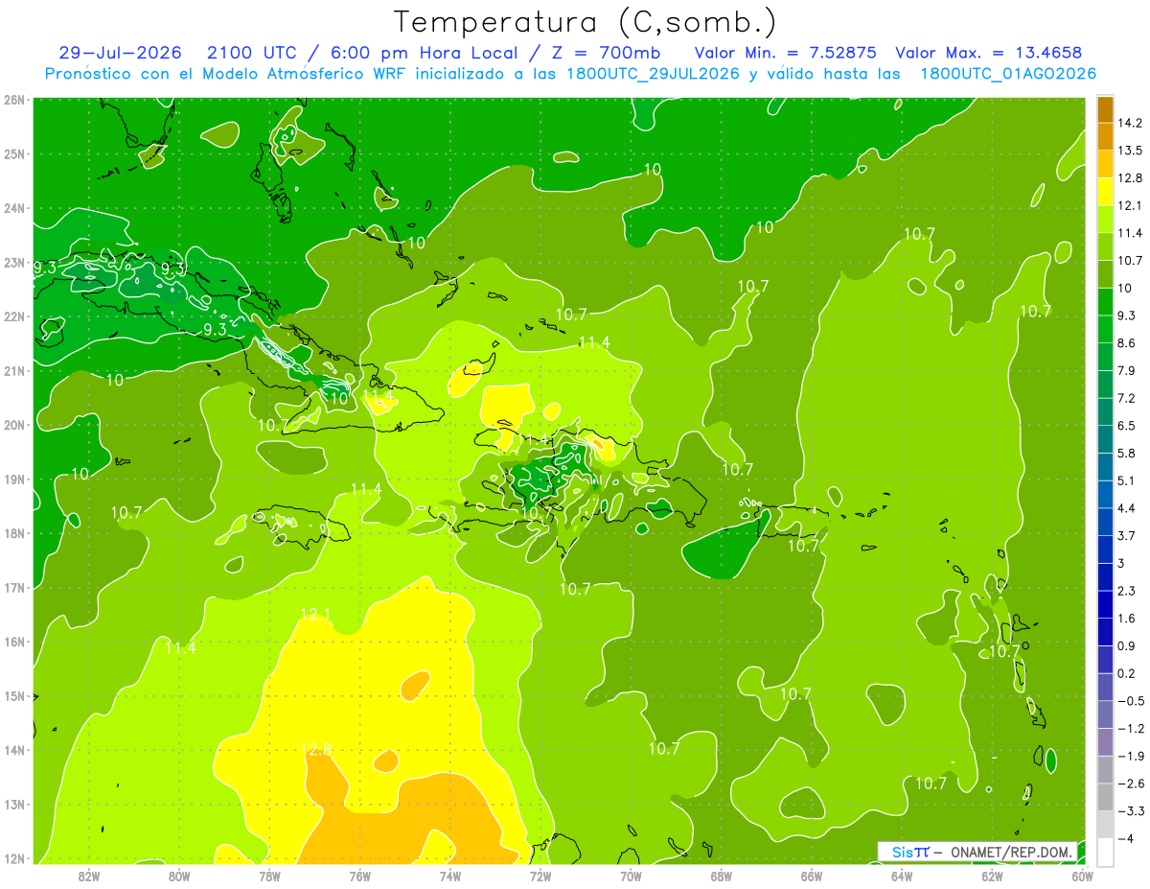Click the title "Temperatura (C,somb.)"
Screen dimensions: 1150x889
pos(586,23)
